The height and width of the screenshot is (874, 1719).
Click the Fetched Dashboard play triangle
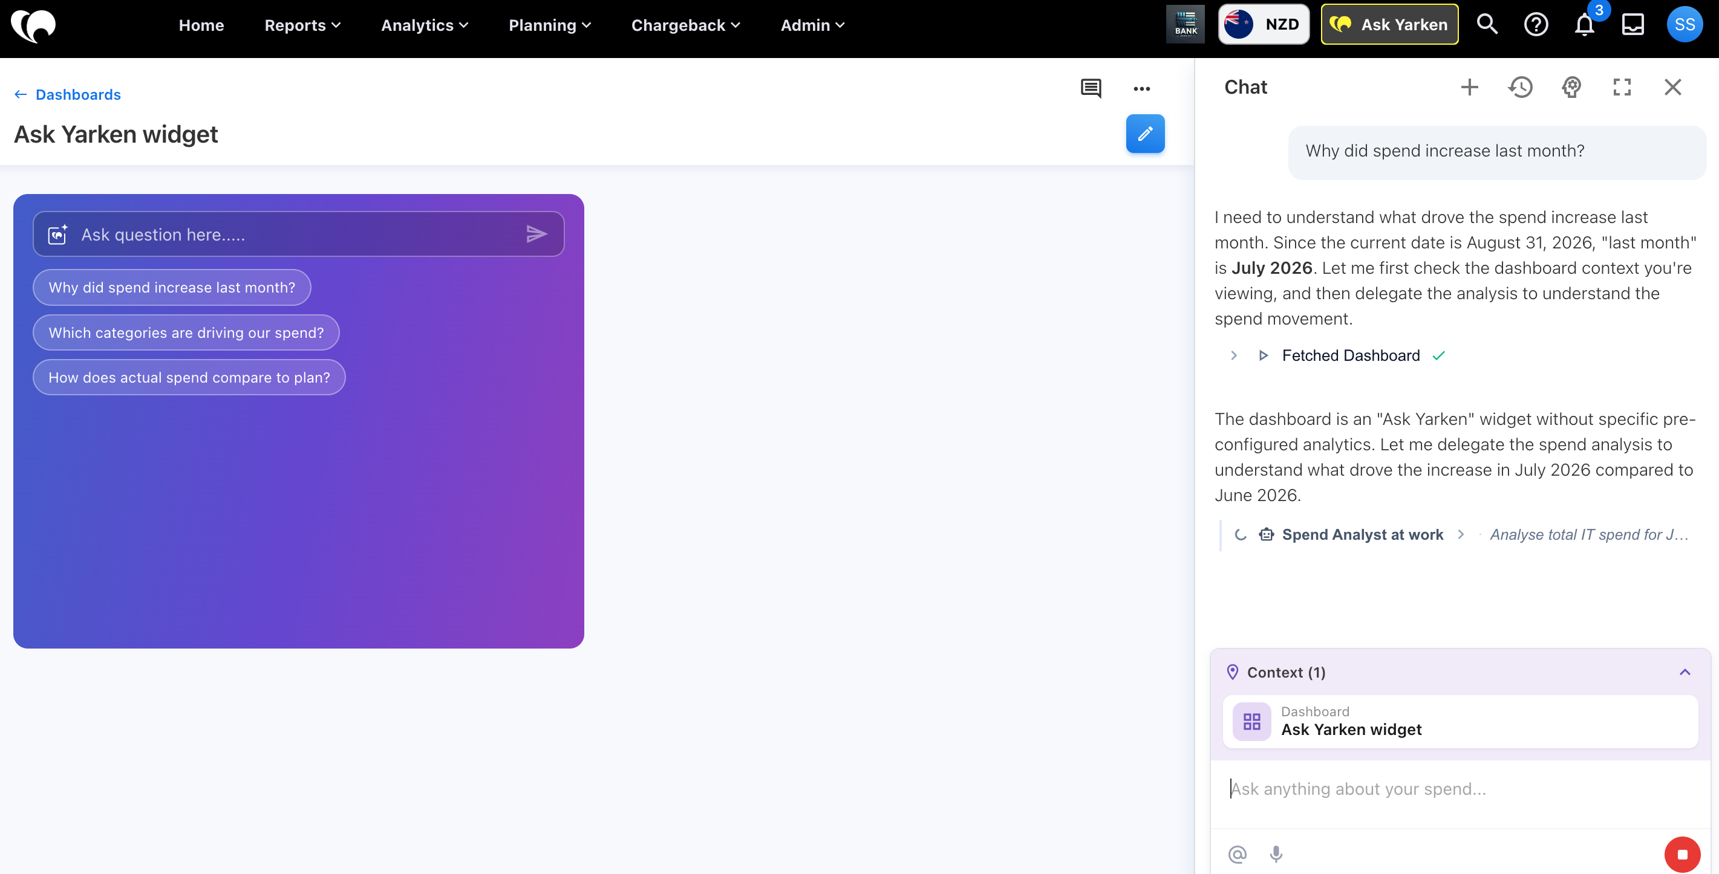(1262, 355)
